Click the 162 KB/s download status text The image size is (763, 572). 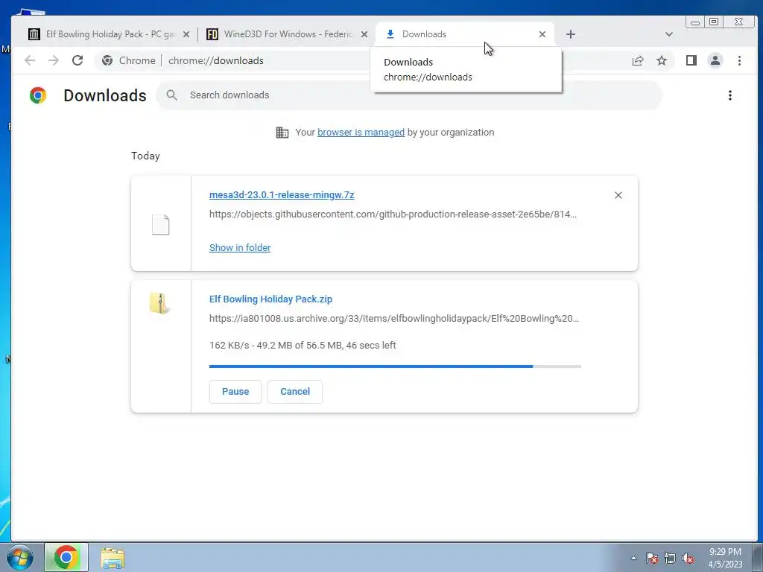303,346
